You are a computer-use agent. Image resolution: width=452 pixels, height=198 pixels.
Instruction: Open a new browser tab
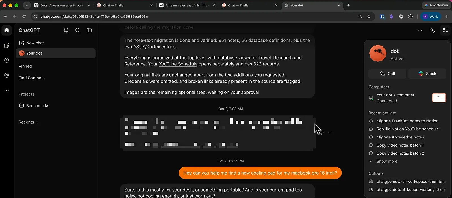[x=348, y=5]
